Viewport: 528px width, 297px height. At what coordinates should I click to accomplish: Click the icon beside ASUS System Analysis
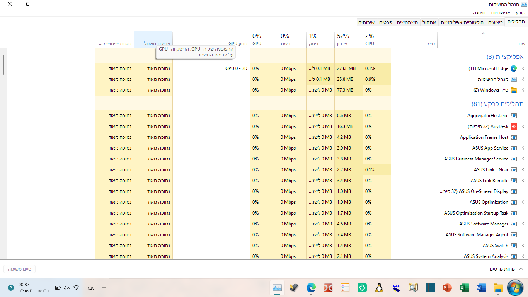pos(514,256)
